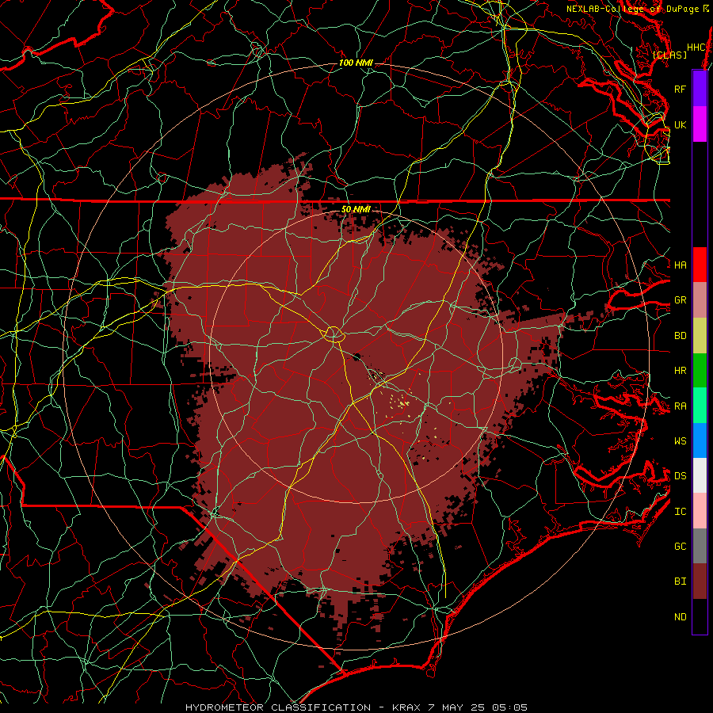Click the RF purple color swatch

700,89
